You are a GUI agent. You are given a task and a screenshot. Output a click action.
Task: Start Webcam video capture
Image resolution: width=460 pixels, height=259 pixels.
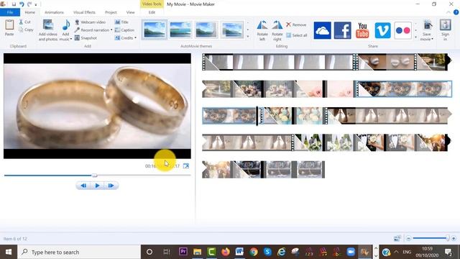click(90, 22)
